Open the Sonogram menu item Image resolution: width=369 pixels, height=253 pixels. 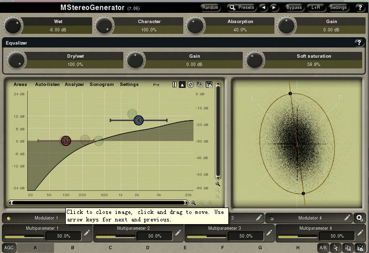102,85
